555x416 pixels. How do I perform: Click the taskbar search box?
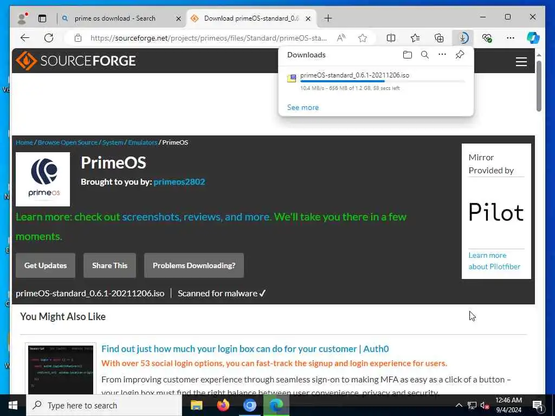point(104,405)
